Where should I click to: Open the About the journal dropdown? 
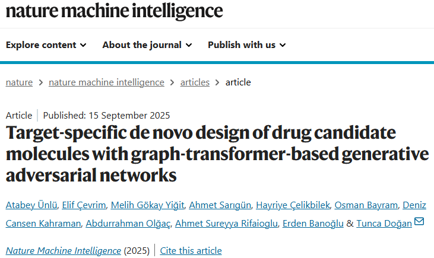click(x=147, y=45)
